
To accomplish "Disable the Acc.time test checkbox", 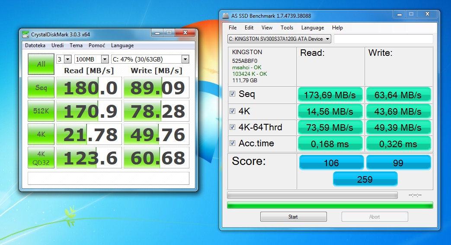I will click(x=233, y=143).
